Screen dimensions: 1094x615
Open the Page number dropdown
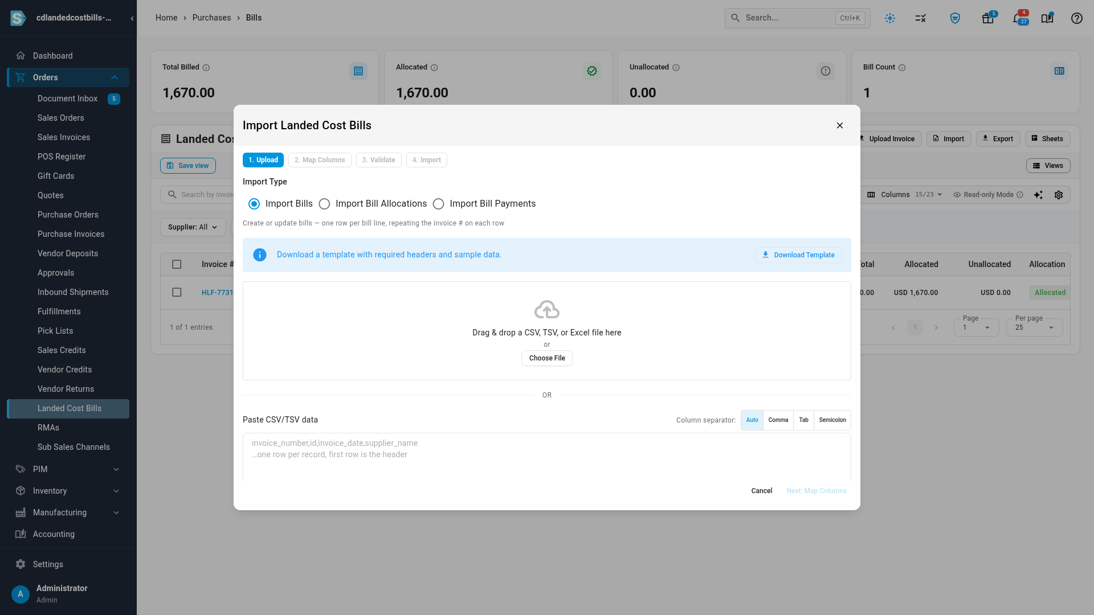[976, 327]
